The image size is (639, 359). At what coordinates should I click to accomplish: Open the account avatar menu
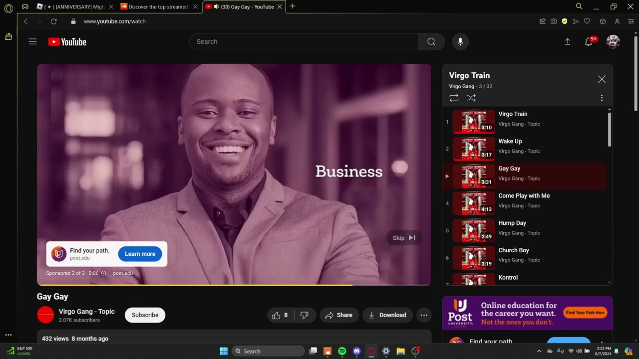click(613, 42)
